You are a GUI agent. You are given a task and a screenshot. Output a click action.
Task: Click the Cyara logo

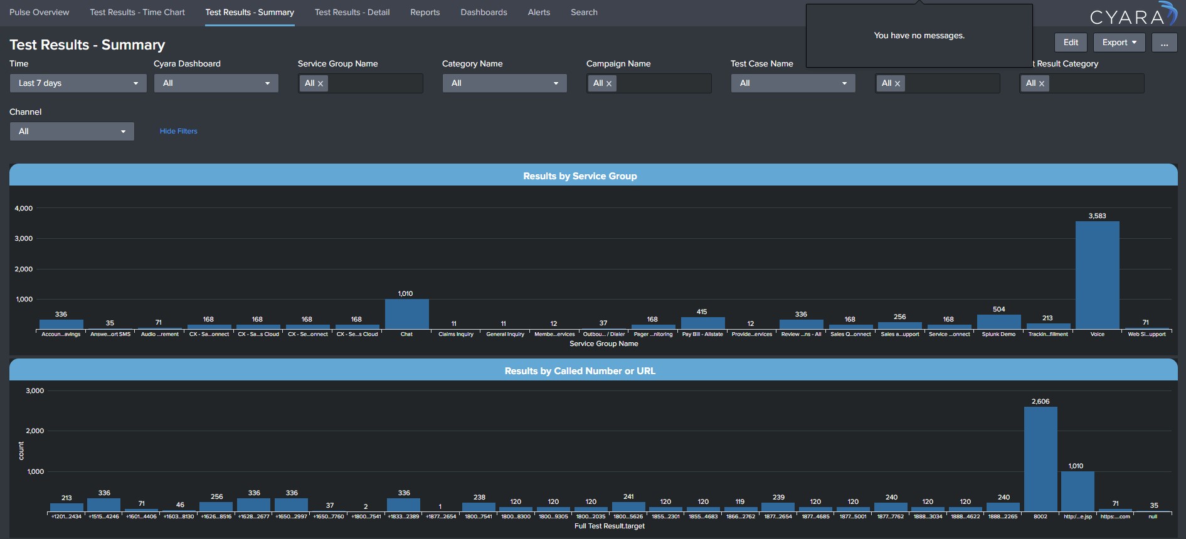(1133, 15)
